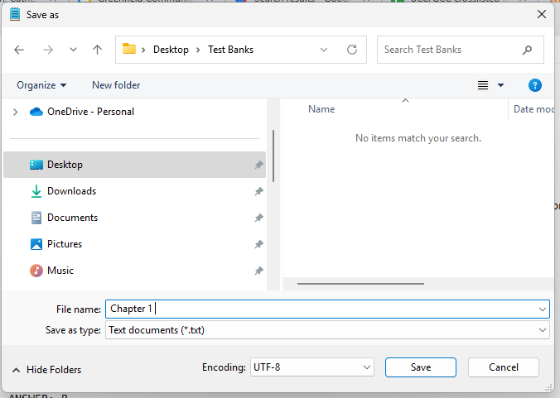Click the Notepad icon in title bar
The image size is (560, 398).
tap(15, 15)
